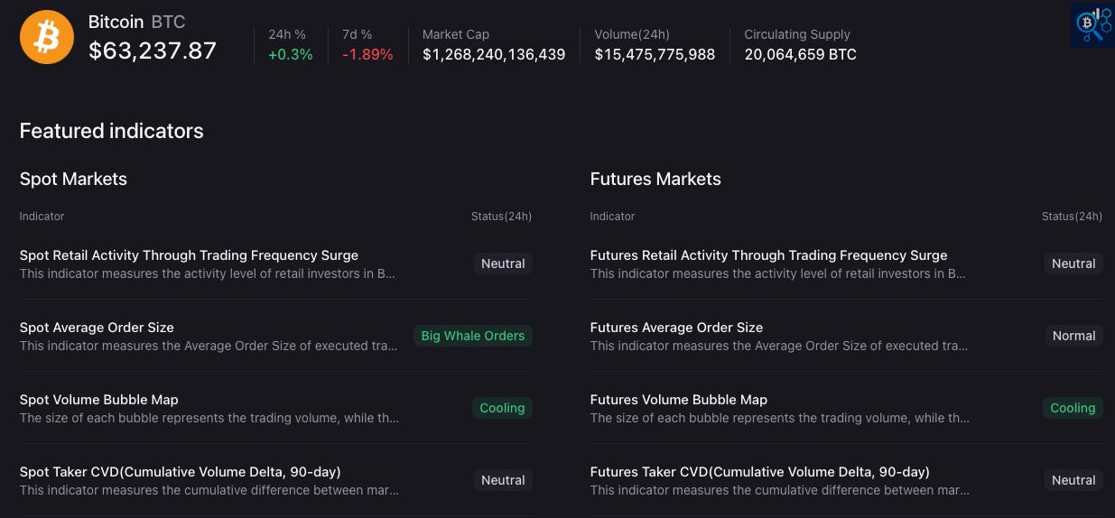1115x518 pixels.
Task: Click the Normal status badge for Futures
Action: (1073, 336)
